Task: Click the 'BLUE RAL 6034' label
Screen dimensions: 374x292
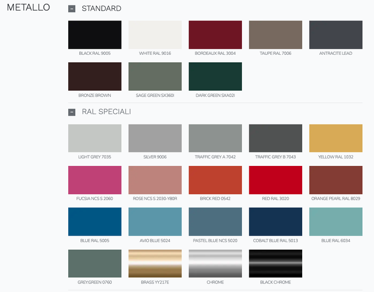Action: click(x=336, y=241)
